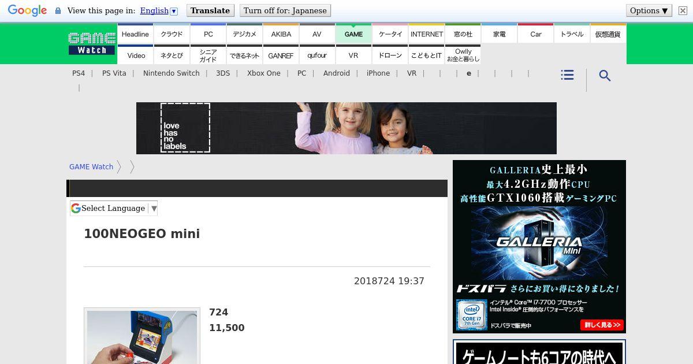Select the GAME tab
The width and height of the screenshot is (693, 364).
coord(353,34)
